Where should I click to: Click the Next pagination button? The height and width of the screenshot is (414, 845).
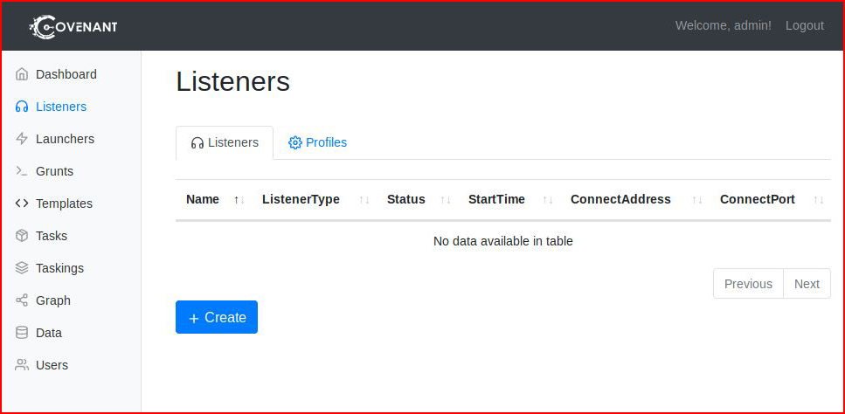coord(807,284)
